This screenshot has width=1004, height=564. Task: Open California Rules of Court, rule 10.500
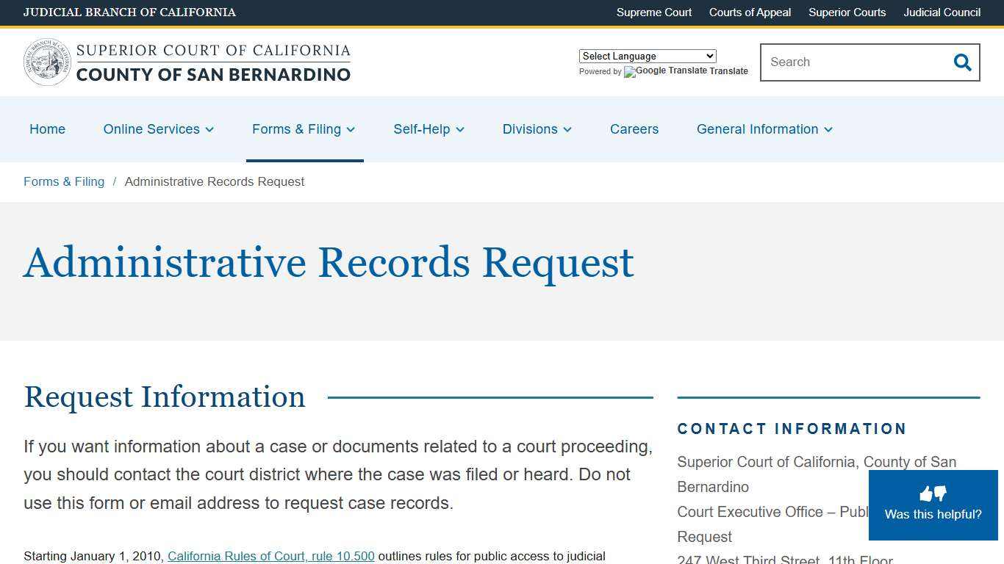point(271,556)
